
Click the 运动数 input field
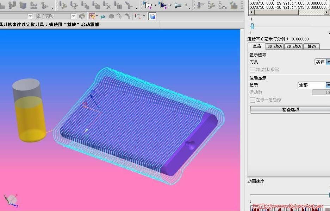(321, 92)
